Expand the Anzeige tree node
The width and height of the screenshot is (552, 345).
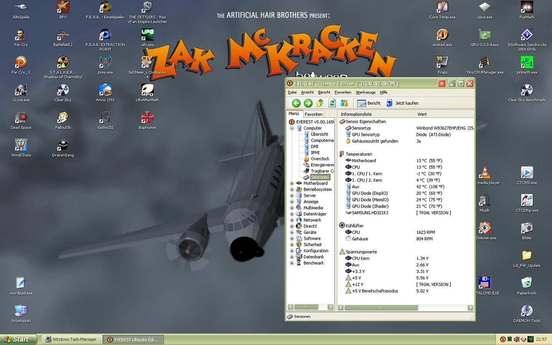[292, 202]
